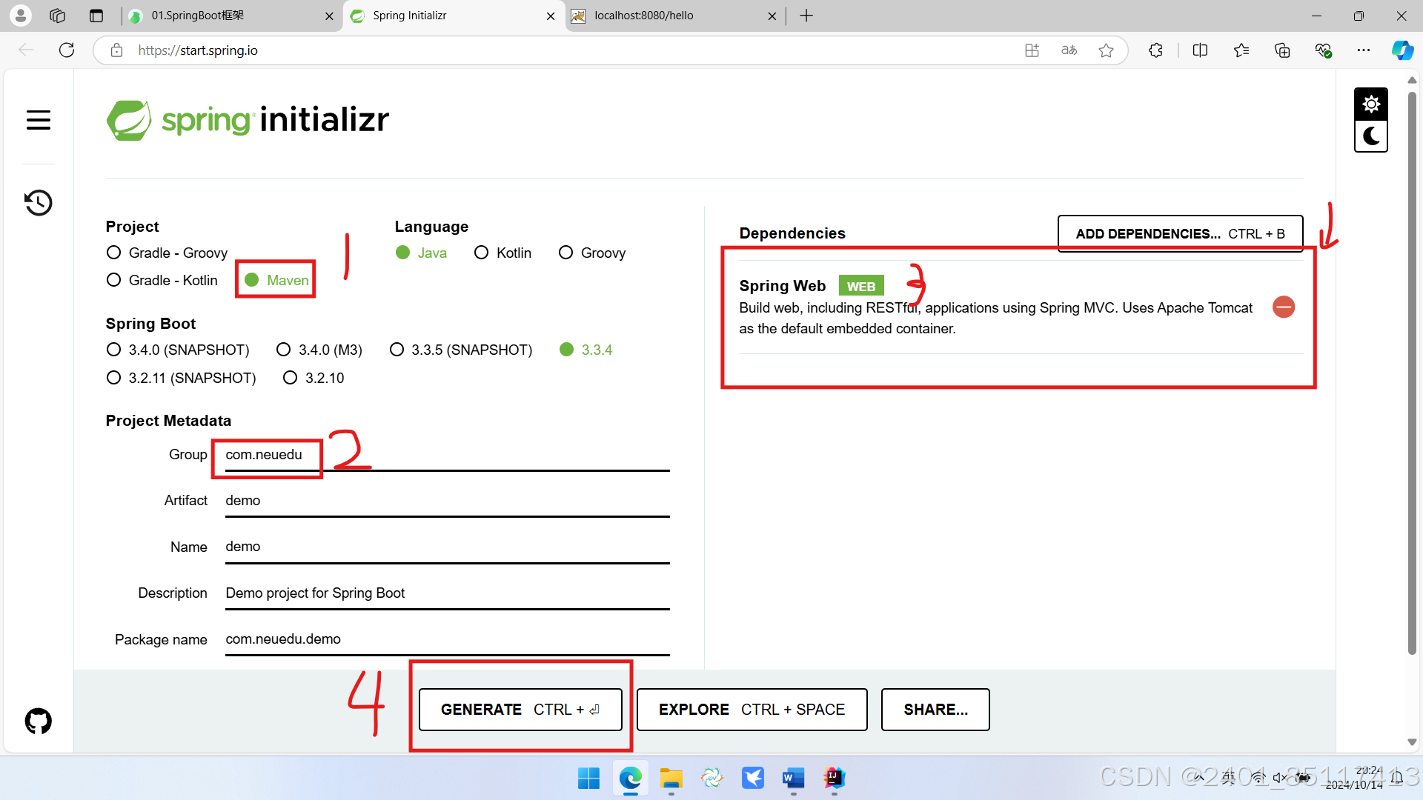
Task: Click the SHARE... button
Action: 935,710
